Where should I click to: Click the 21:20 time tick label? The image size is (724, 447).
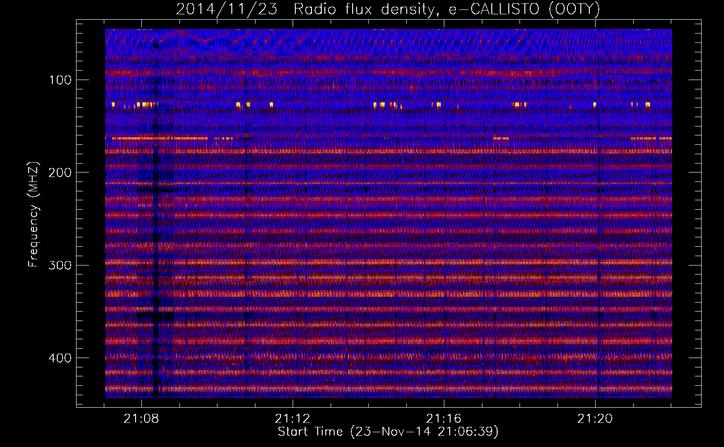(x=595, y=419)
